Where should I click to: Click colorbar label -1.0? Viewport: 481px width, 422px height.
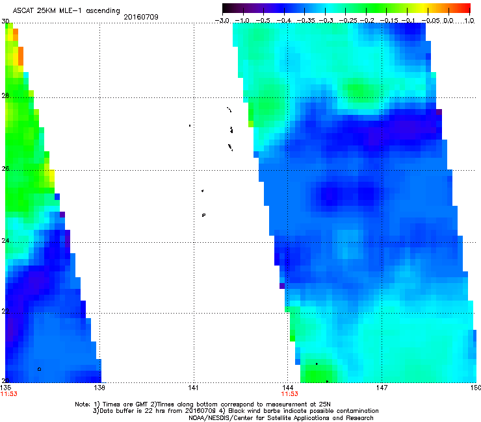coord(242,21)
